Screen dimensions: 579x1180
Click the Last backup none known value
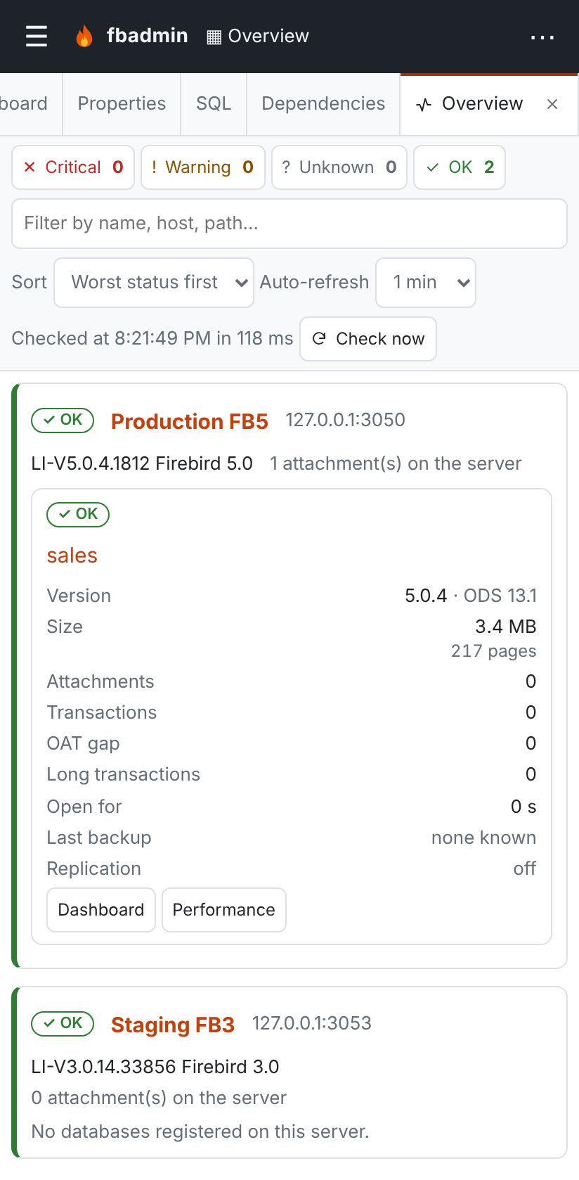(x=484, y=838)
